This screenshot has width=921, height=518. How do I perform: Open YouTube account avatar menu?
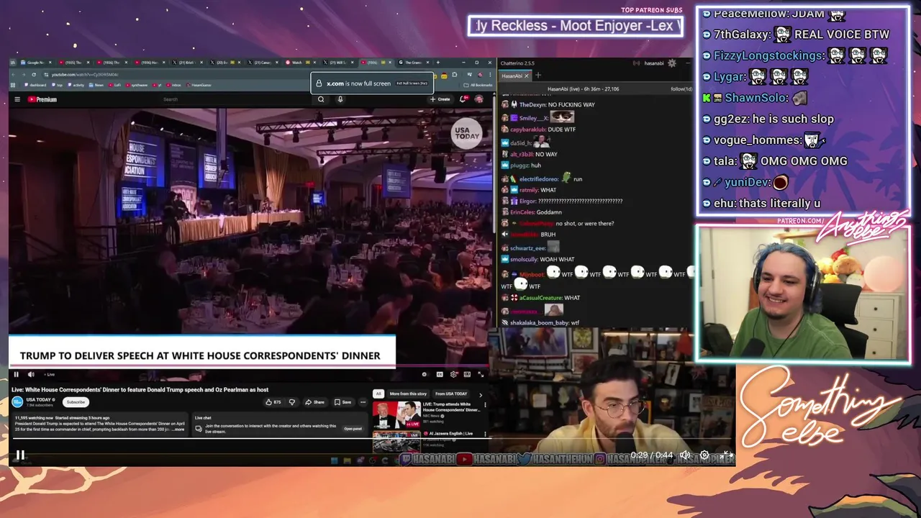click(x=478, y=99)
